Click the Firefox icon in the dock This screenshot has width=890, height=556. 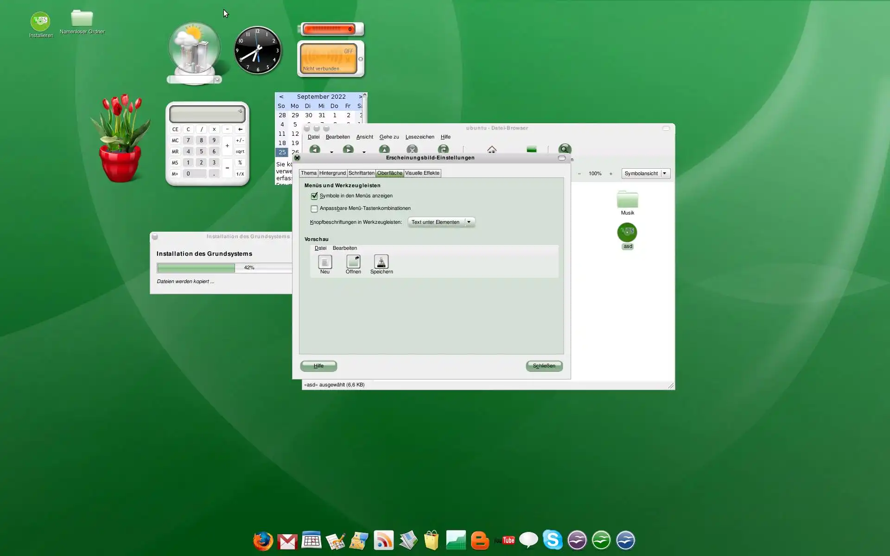263,540
